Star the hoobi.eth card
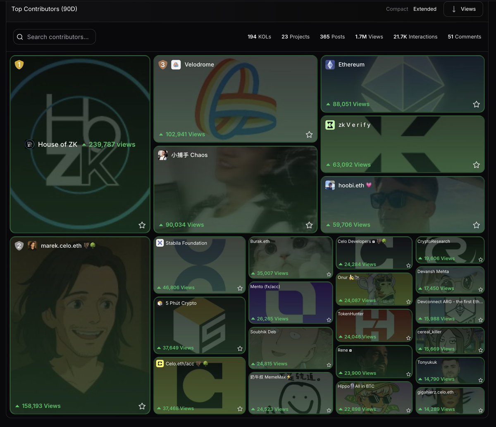Viewport: 496px width, 427px height. (x=476, y=225)
